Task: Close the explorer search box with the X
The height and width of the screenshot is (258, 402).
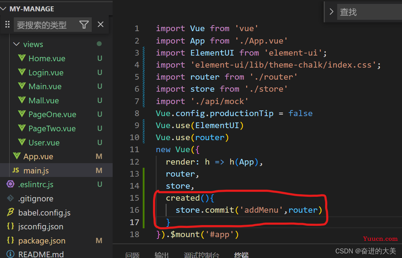Action: tap(101, 24)
